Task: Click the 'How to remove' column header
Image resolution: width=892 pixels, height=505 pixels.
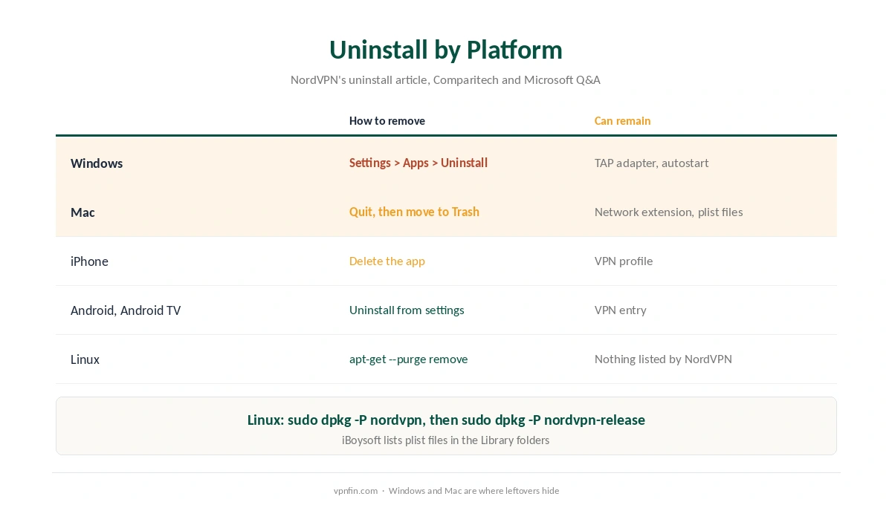Action: pyautogui.click(x=387, y=121)
